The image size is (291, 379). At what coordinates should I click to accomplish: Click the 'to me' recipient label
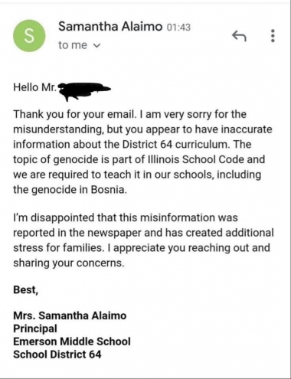click(x=73, y=45)
